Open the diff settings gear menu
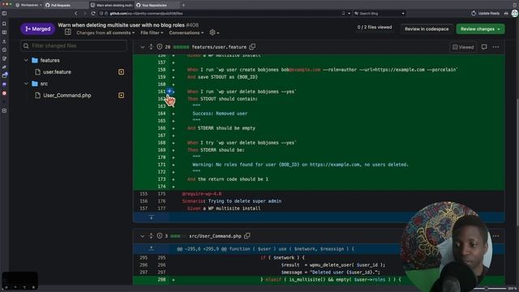The image size is (519, 292). [214, 32]
